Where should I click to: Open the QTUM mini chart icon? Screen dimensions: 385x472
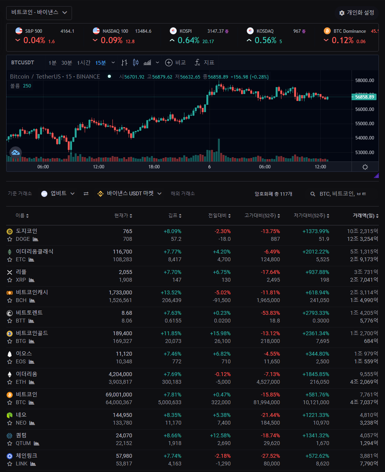click(37, 443)
